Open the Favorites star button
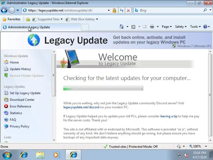The width and height of the screenshot is (213, 160). click(11, 19)
